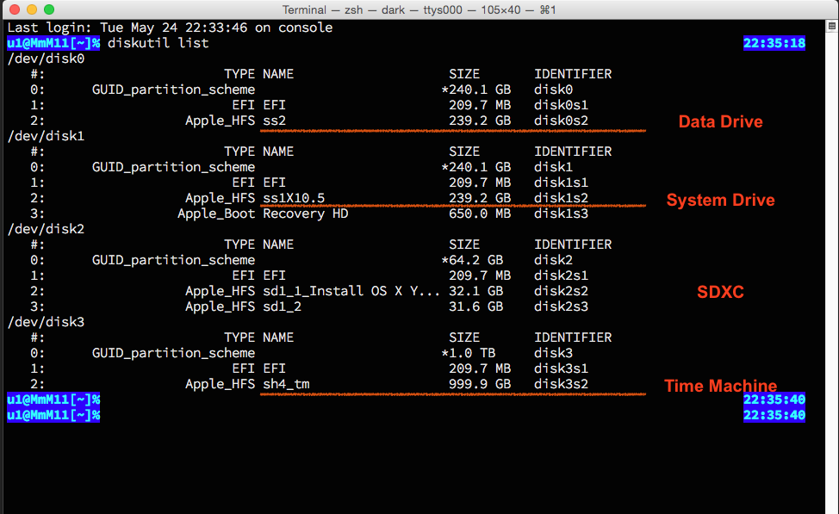Click the 'disk1s1' identifier
The height and width of the screenshot is (514, 839).
click(x=562, y=183)
